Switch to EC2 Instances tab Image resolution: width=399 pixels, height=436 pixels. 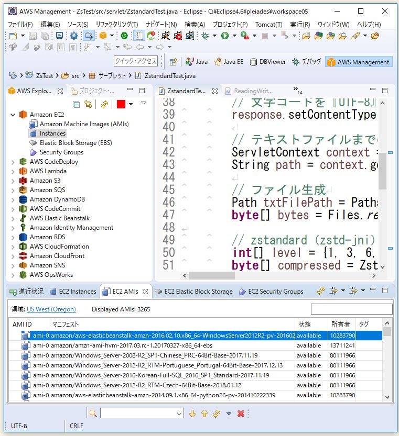coord(73,292)
